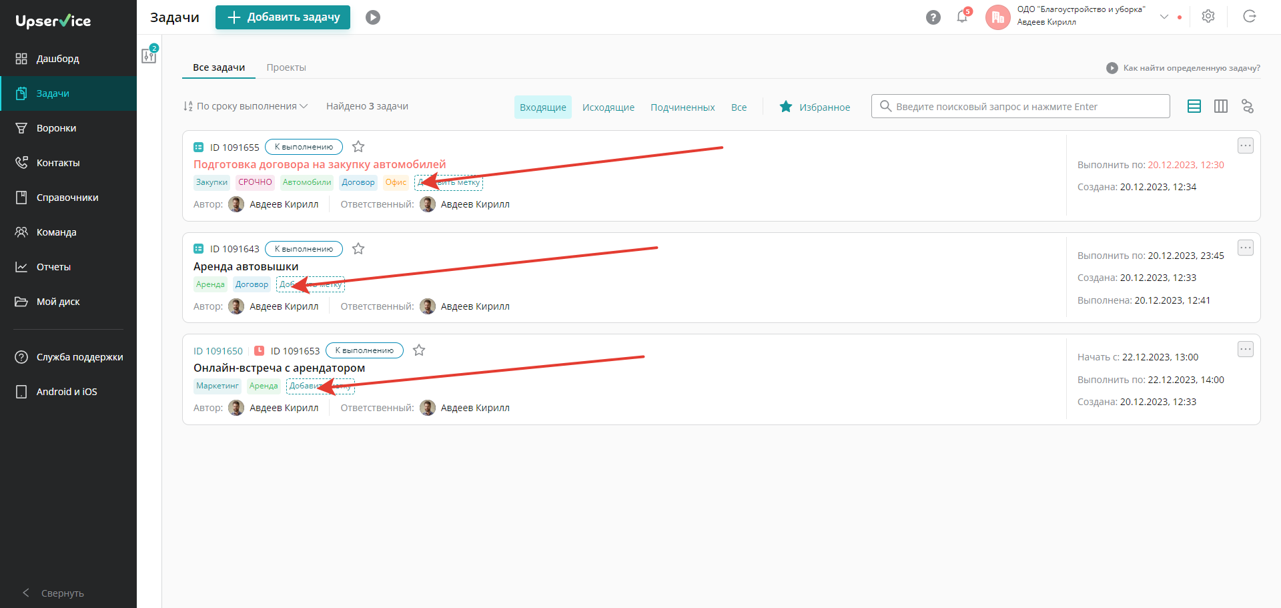Mark Аренда автовышки task as favorite
Screen dimensions: 1281x608
358,249
